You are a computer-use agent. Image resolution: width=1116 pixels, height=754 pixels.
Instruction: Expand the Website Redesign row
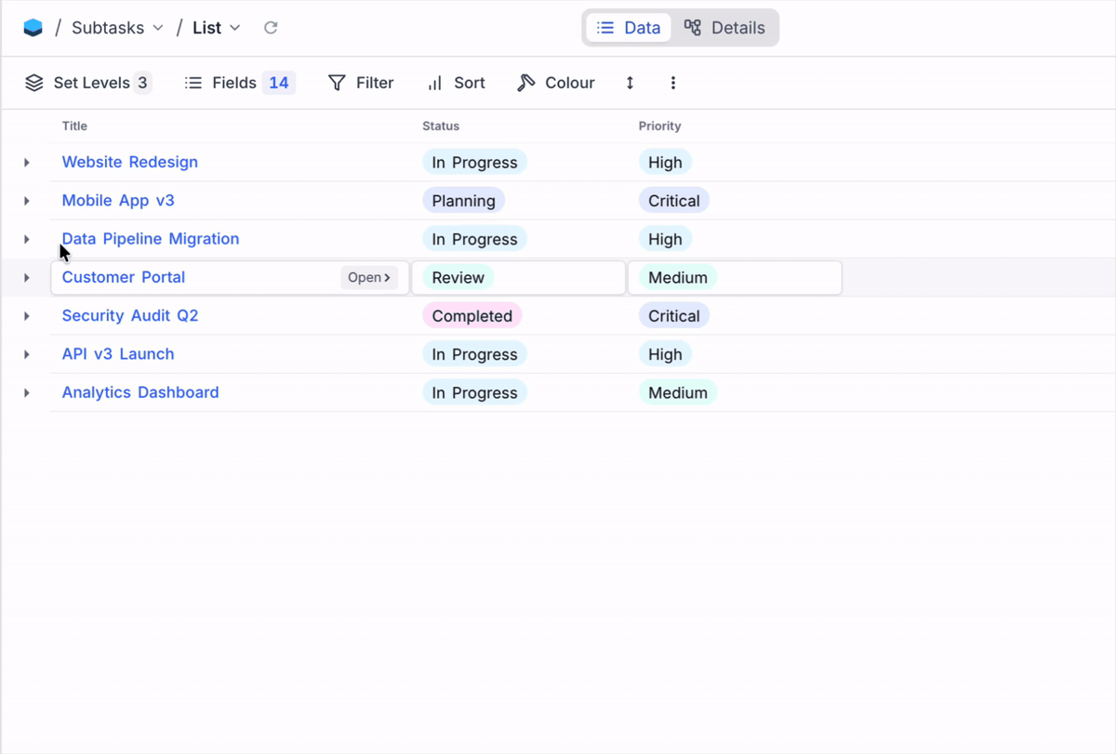pyautogui.click(x=25, y=162)
